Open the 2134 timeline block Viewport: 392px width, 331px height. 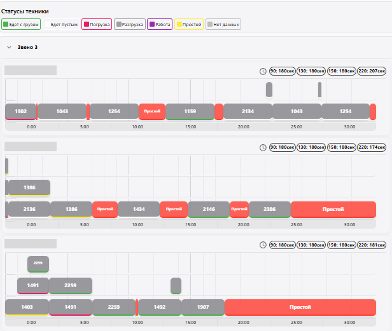point(248,111)
